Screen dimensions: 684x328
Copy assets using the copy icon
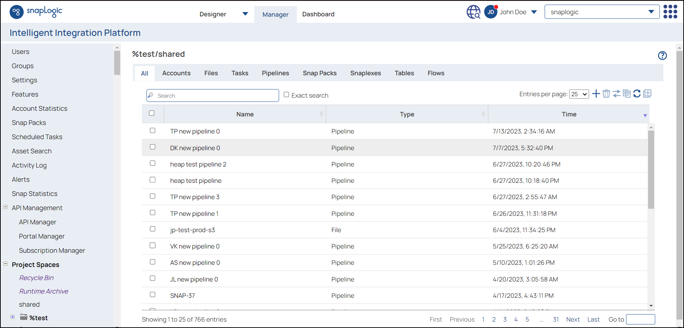tap(626, 94)
